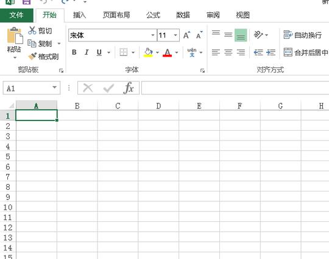Set middle vertical alignment
329x259 pixels.
pos(228,35)
